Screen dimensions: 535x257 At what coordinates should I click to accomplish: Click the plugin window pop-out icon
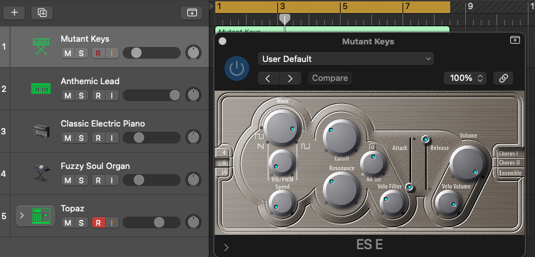point(515,40)
